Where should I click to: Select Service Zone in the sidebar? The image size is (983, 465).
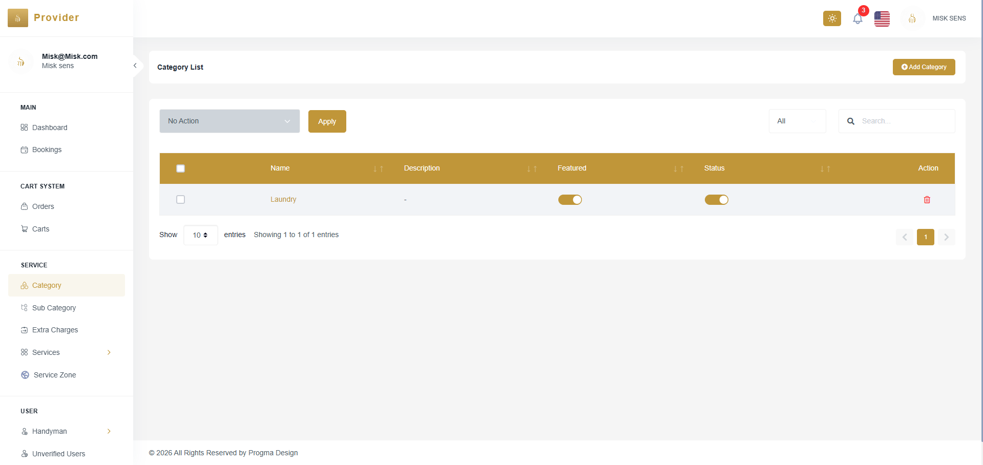click(54, 375)
